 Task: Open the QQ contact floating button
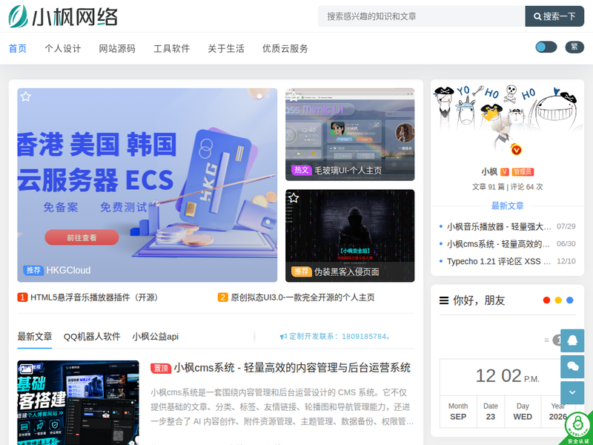pos(572,340)
